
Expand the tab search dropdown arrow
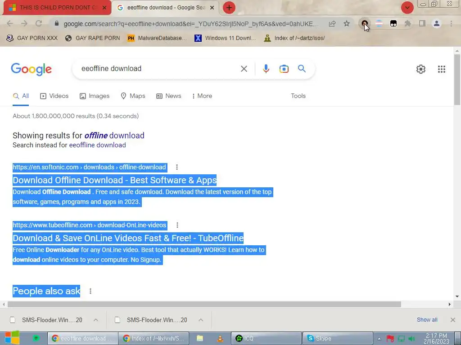point(407,8)
